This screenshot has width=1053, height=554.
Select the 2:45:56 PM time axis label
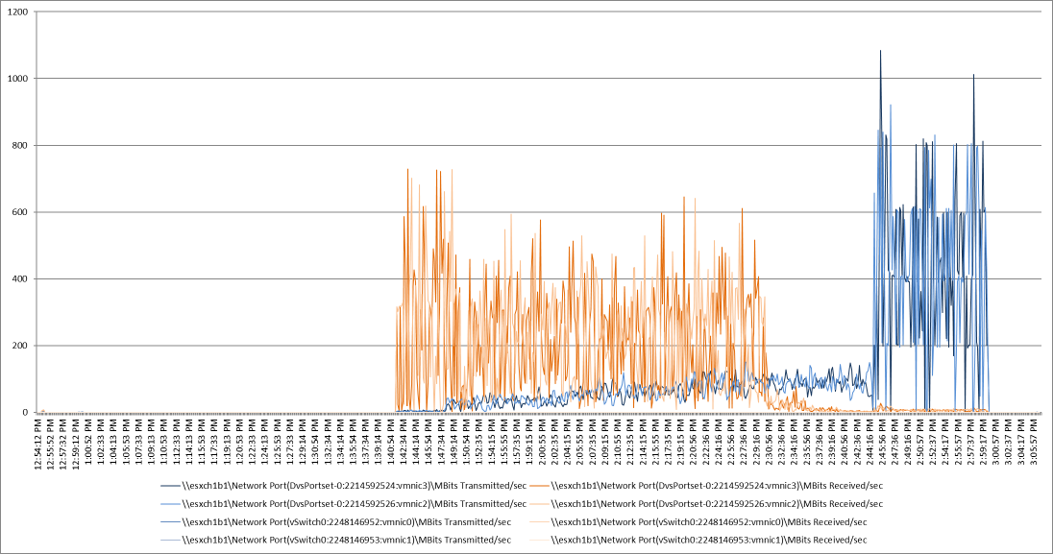882,444
